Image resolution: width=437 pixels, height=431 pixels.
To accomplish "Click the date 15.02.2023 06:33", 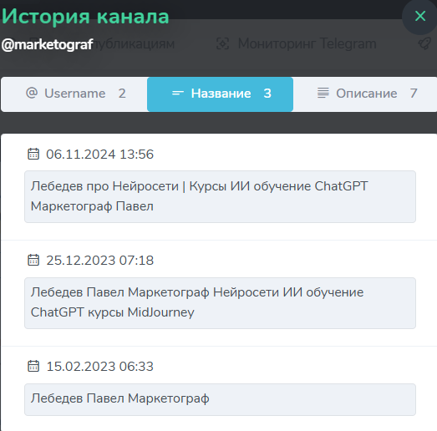I will pos(99,367).
